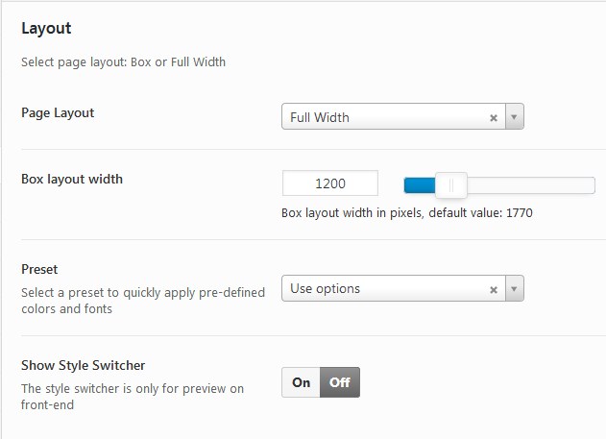The image size is (606, 439).
Task: Clear the Full Width page layout selection
Action: pyautogui.click(x=493, y=118)
